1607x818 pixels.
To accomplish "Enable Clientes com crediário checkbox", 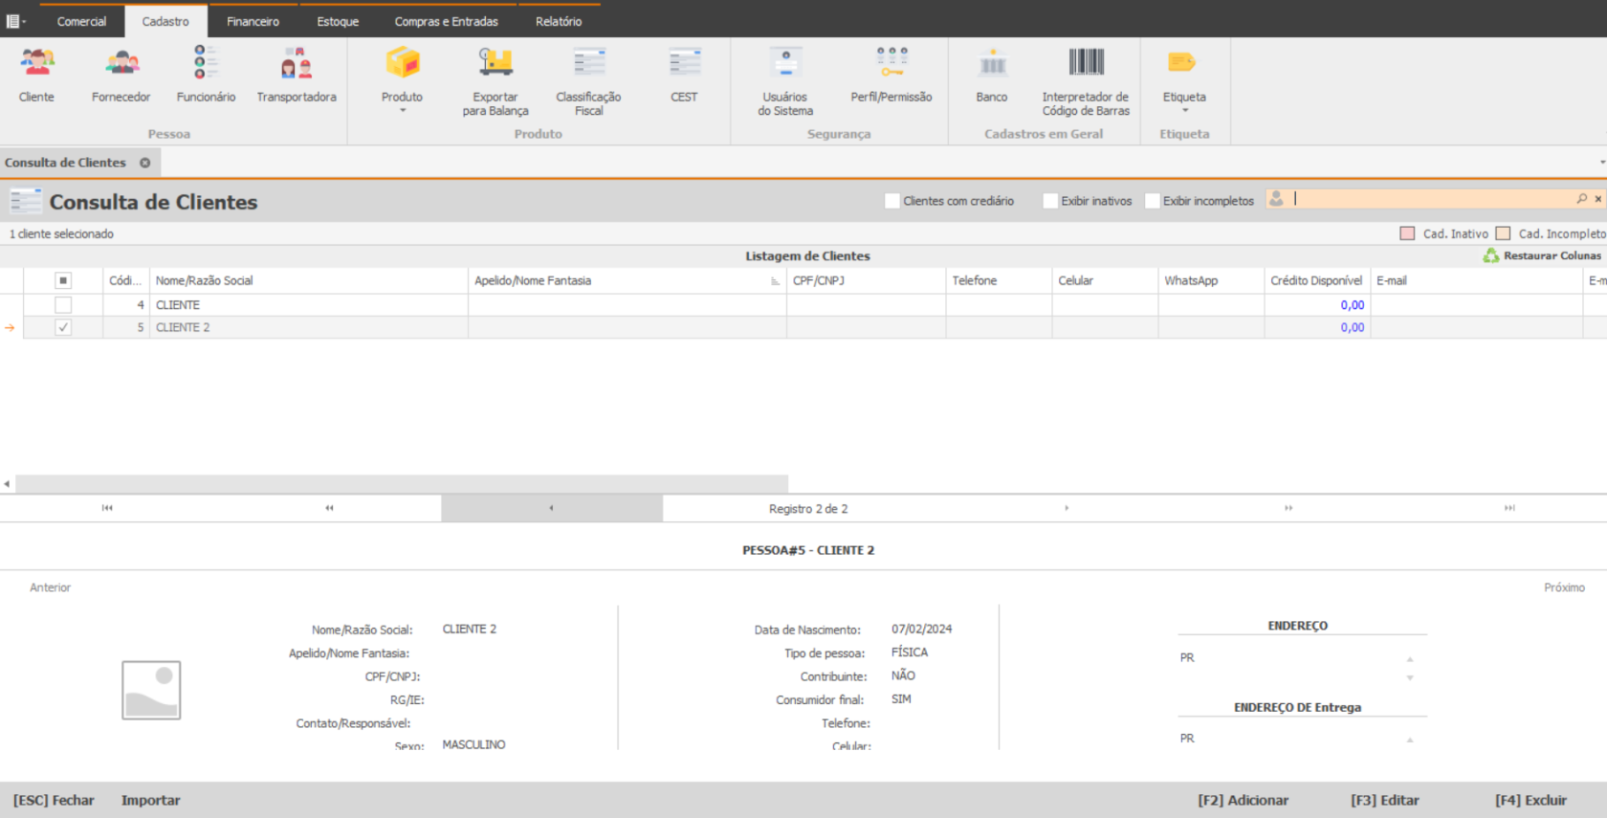I will (x=892, y=201).
